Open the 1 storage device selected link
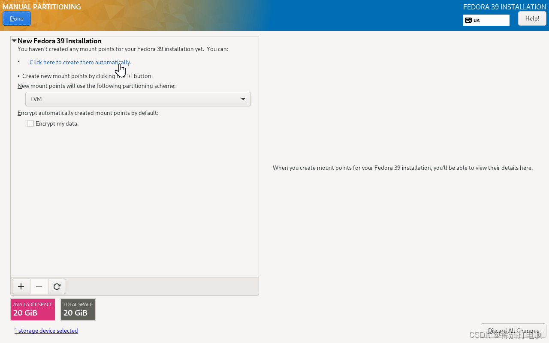 (46, 331)
